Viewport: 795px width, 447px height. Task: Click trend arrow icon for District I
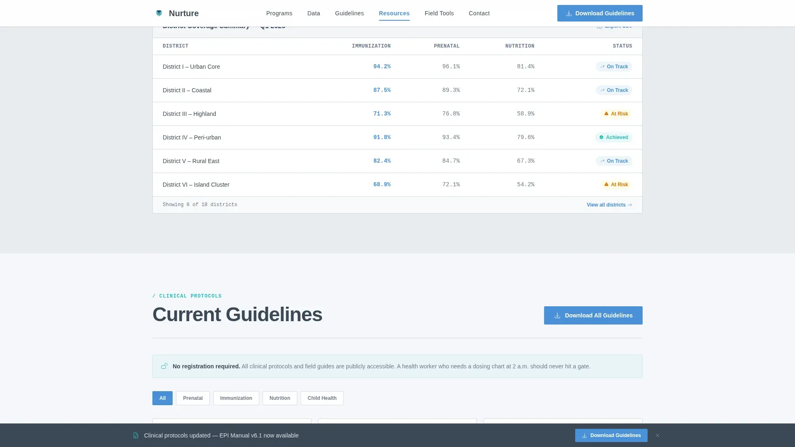(x=602, y=67)
